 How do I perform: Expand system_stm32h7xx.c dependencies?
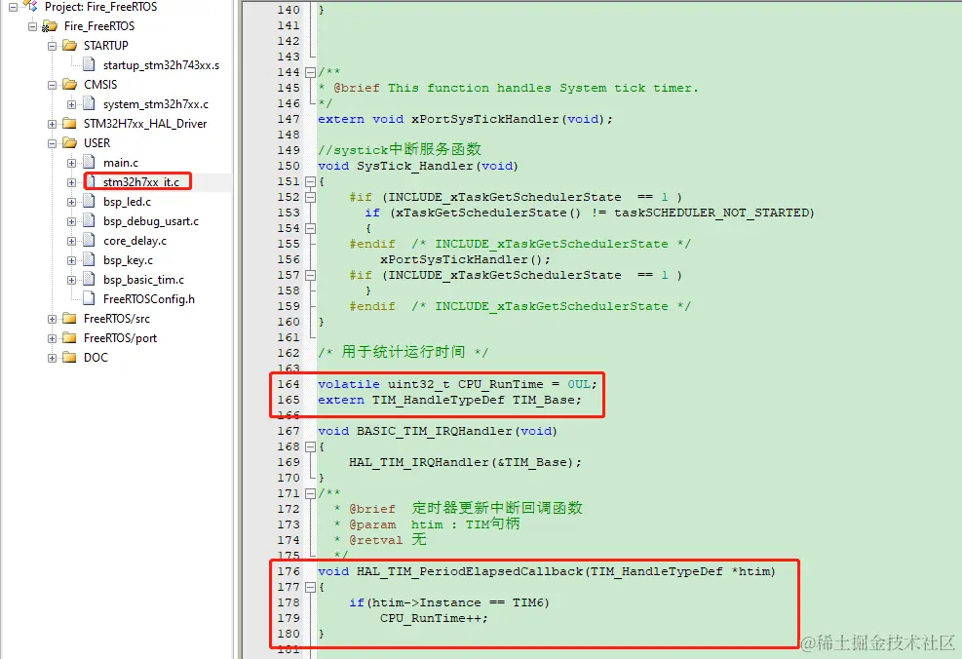tap(72, 104)
